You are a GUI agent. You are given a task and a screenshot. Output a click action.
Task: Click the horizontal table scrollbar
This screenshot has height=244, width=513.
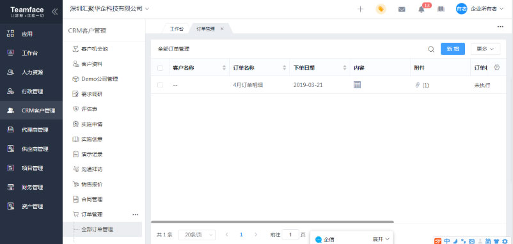point(272,222)
